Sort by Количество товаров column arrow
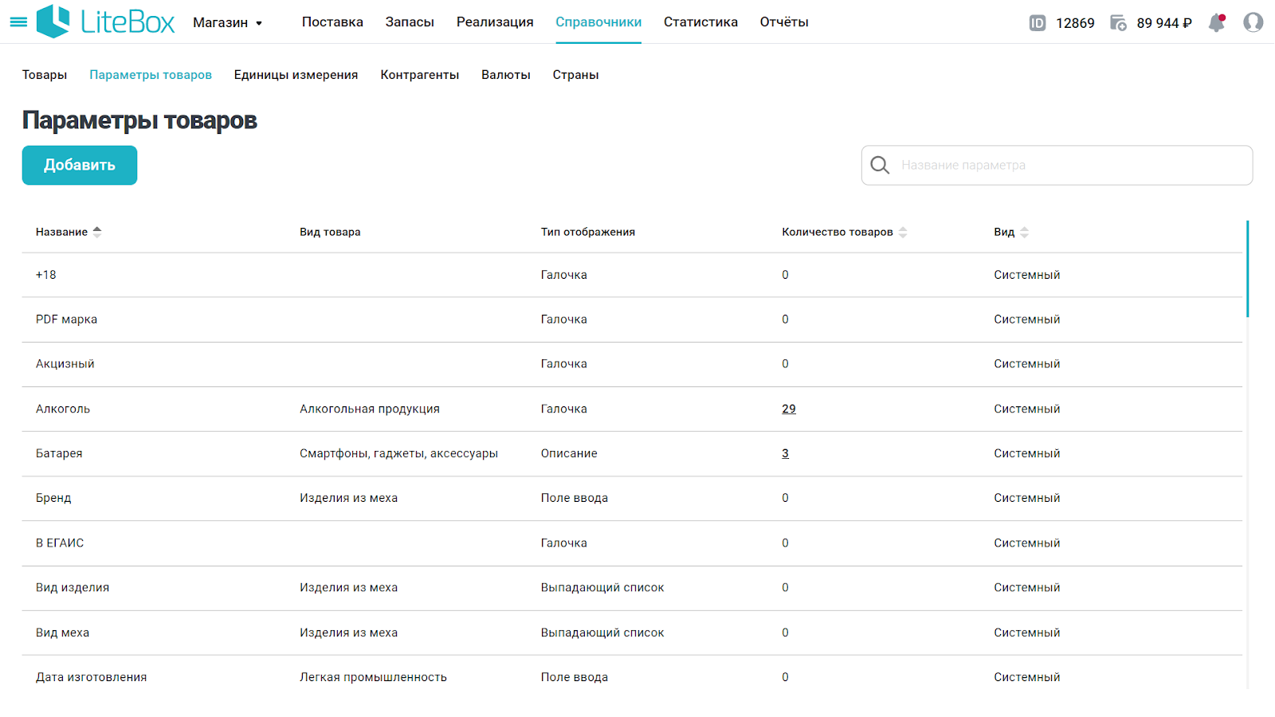Viewport: 1275px width, 717px height. tap(903, 233)
